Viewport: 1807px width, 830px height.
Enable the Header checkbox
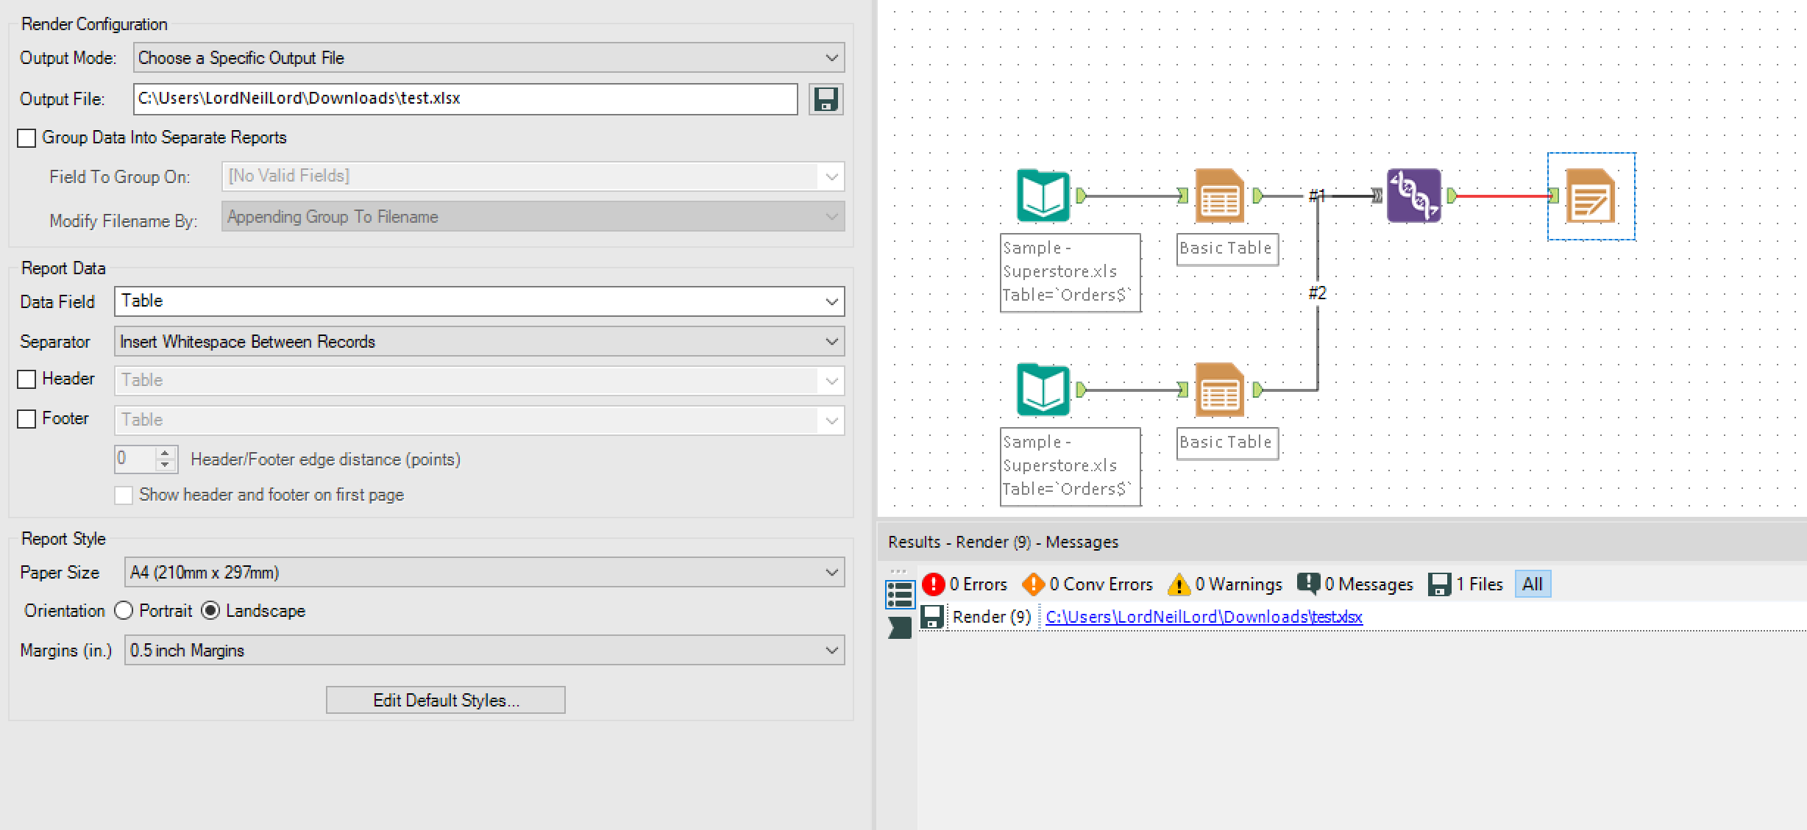[x=26, y=379]
